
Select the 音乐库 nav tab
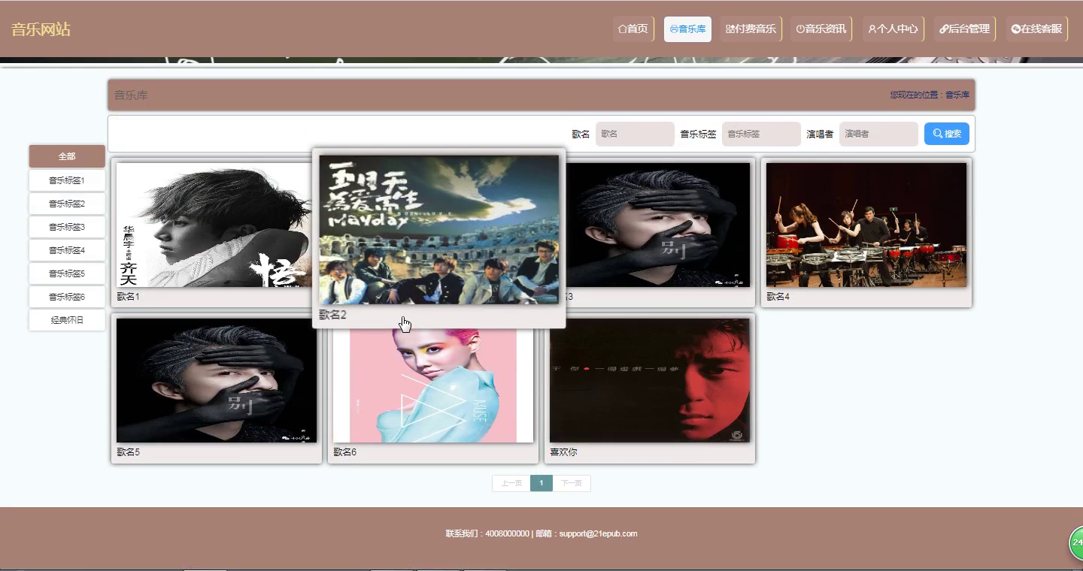[x=687, y=29]
